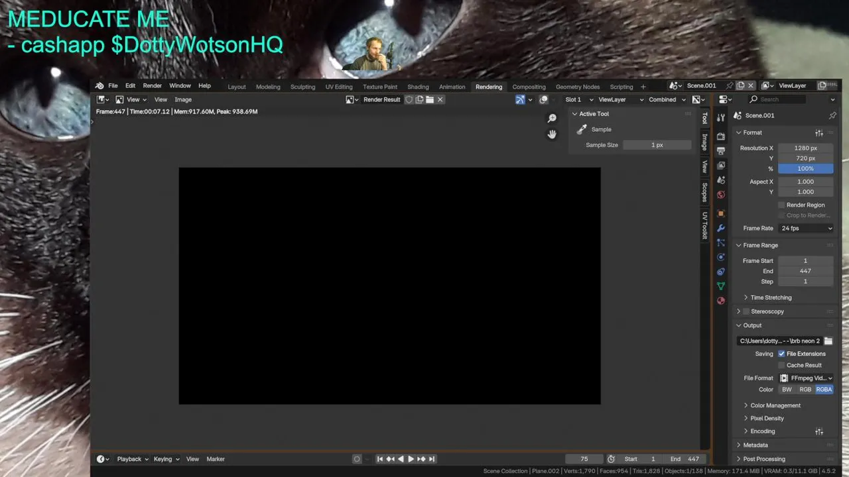Open image file using folder icon beside Render Result
Image resolution: width=849 pixels, height=477 pixels.
(x=430, y=99)
